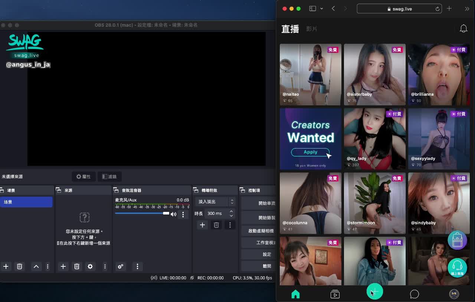Viewport: 475px width, 302px height.
Task: Open the 線上客服 customer support bubble
Action: tap(457, 268)
